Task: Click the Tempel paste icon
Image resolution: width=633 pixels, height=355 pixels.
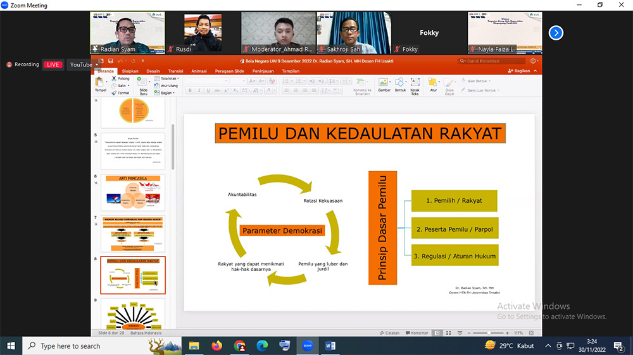Action: pyautogui.click(x=101, y=83)
